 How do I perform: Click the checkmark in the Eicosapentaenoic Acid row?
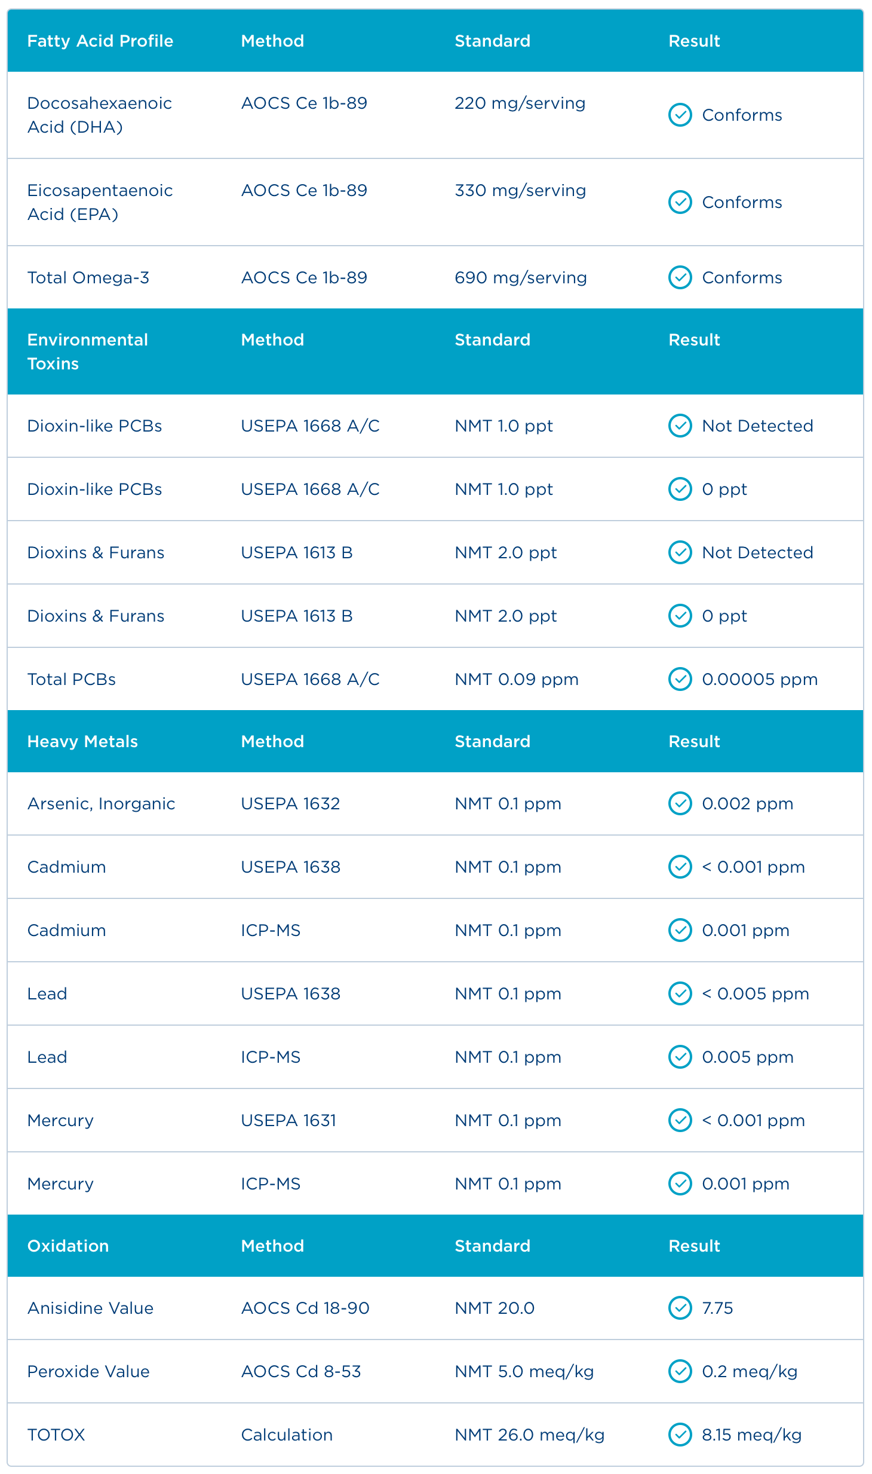[680, 202]
